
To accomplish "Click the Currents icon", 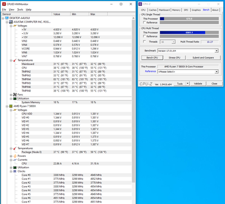I will click(15, 160).
